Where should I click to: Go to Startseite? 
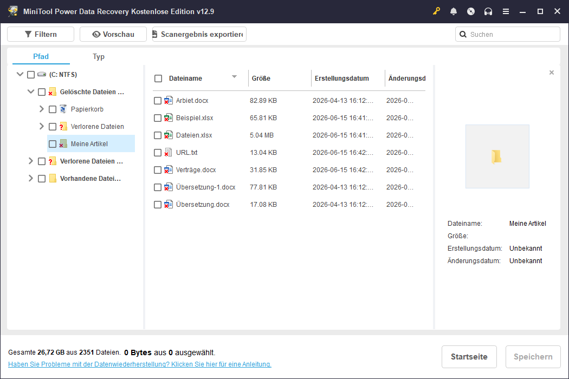point(469,357)
